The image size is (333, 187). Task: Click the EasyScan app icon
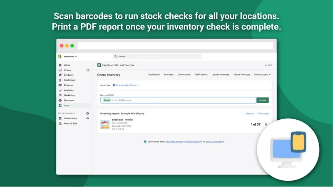pos(99,65)
